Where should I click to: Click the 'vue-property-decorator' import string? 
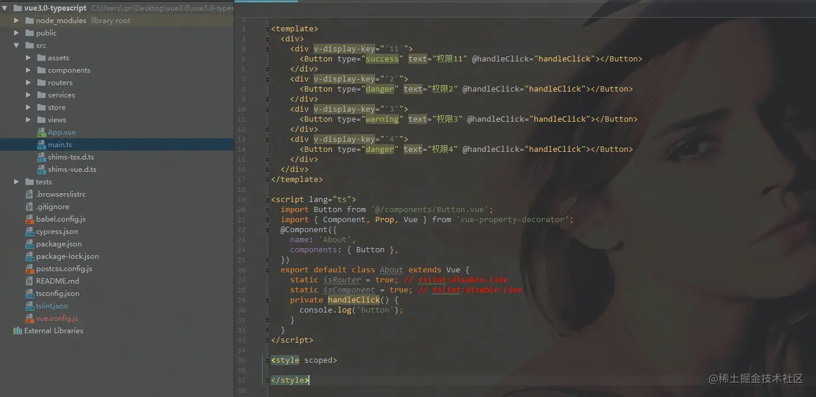512,220
